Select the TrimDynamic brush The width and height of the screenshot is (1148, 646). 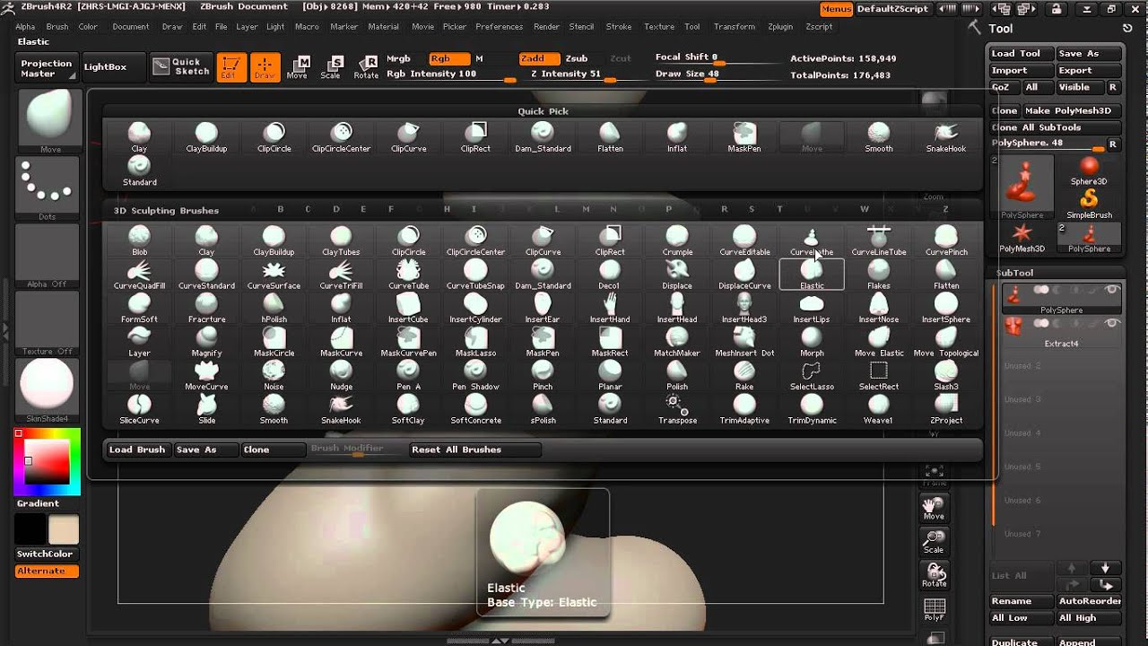(812, 408)
